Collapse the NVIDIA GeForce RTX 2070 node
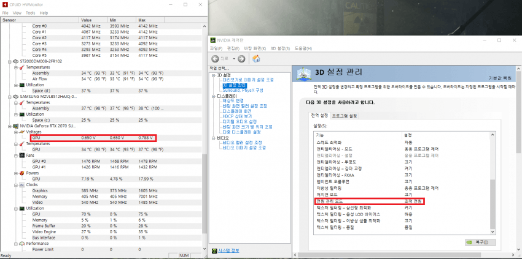Viewport: 522px width, 259px height. (9, 126)
